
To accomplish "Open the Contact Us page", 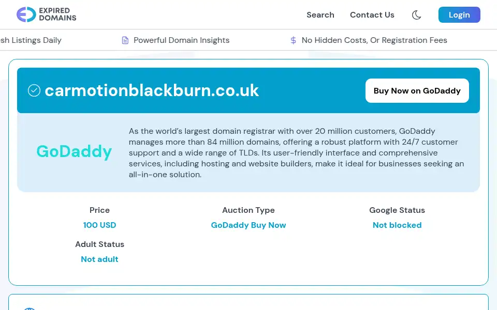I will 372,15.
